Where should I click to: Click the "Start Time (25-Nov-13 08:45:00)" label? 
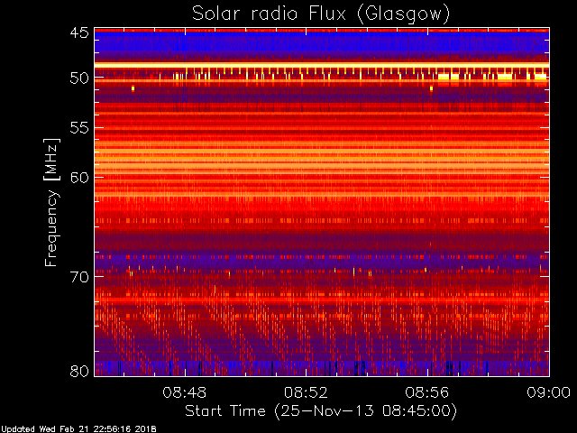[x=321, y=411]
